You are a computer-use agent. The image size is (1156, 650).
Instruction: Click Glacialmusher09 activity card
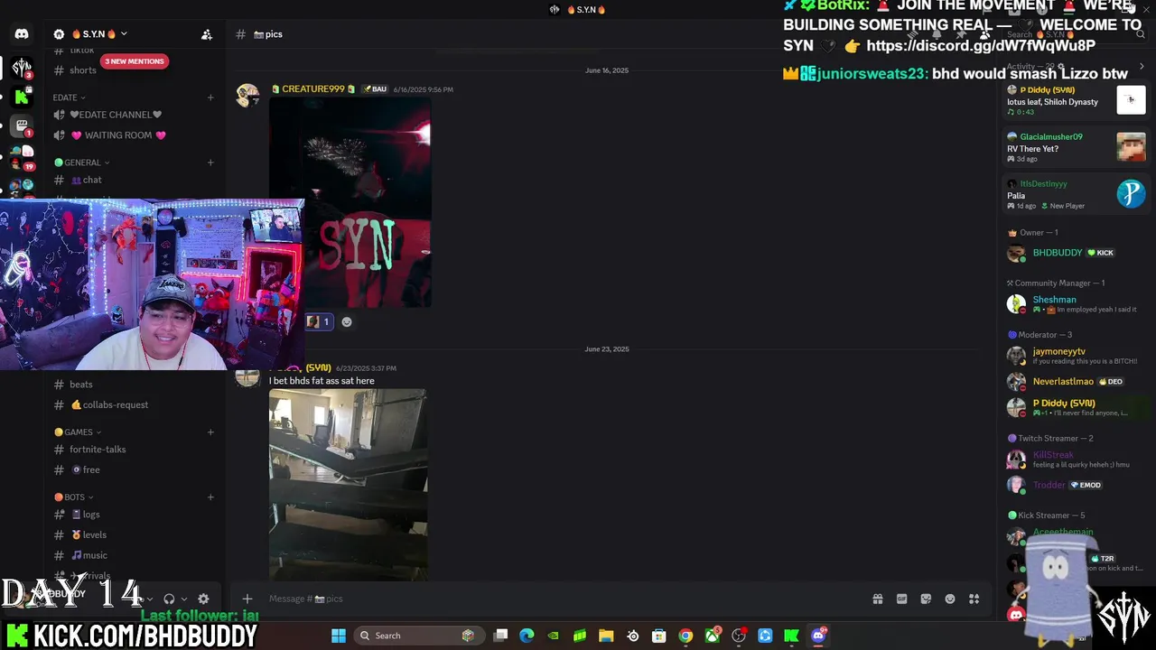1075,147
